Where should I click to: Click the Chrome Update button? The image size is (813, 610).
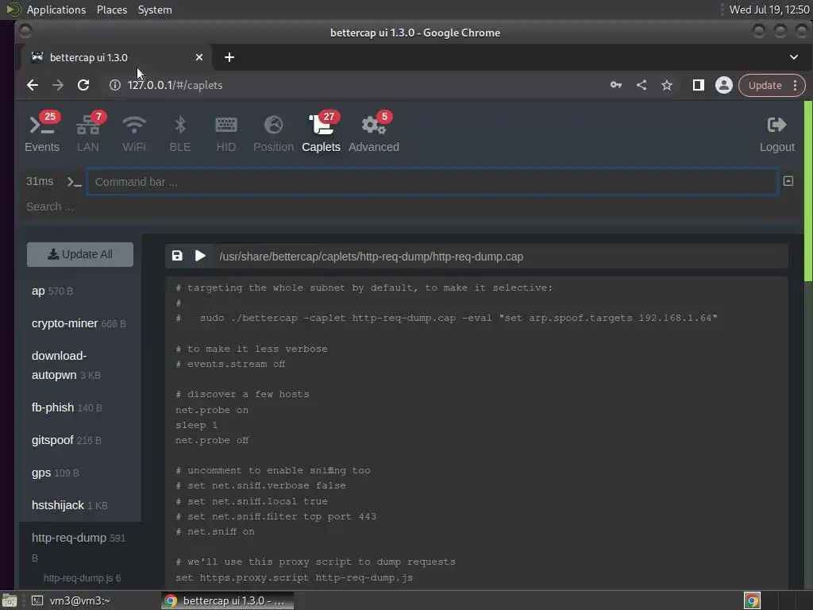(765, 85)
